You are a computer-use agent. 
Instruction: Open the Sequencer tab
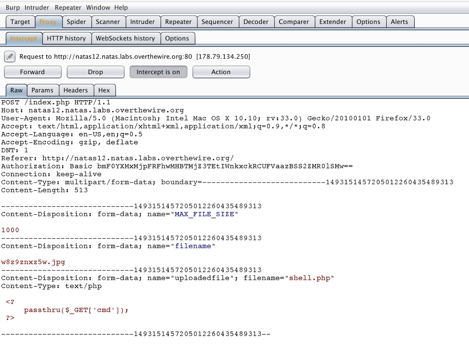tap(217, 22)
